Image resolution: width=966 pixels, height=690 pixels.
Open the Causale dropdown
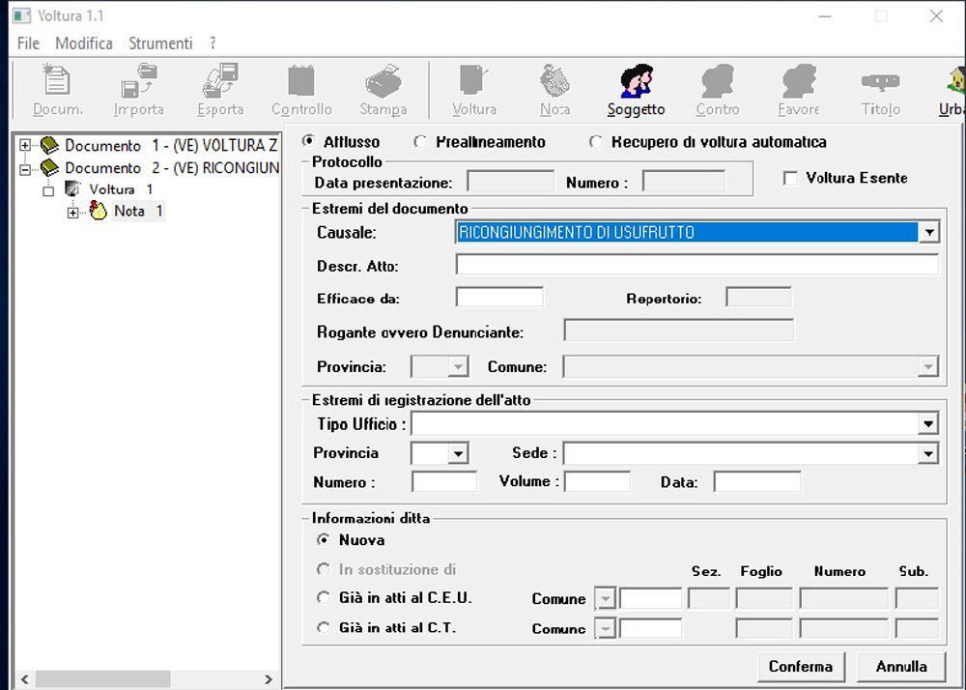(x=928, y=232)
